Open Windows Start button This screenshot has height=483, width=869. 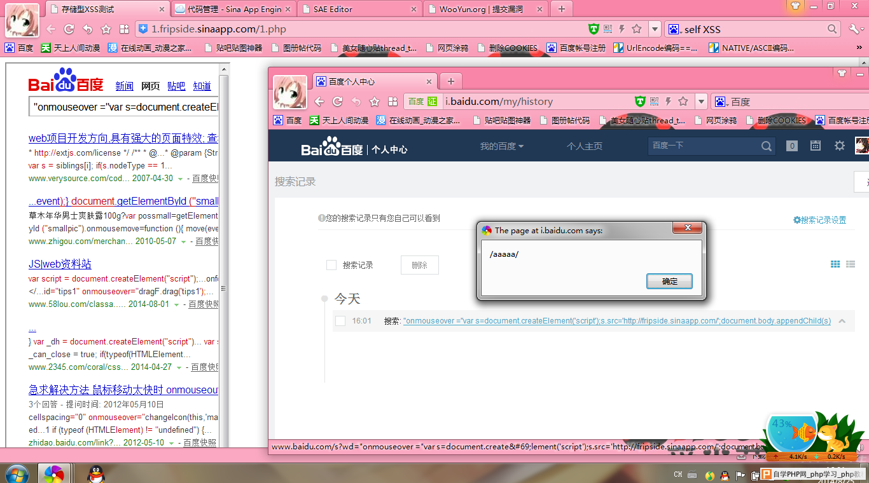[17, 474]
